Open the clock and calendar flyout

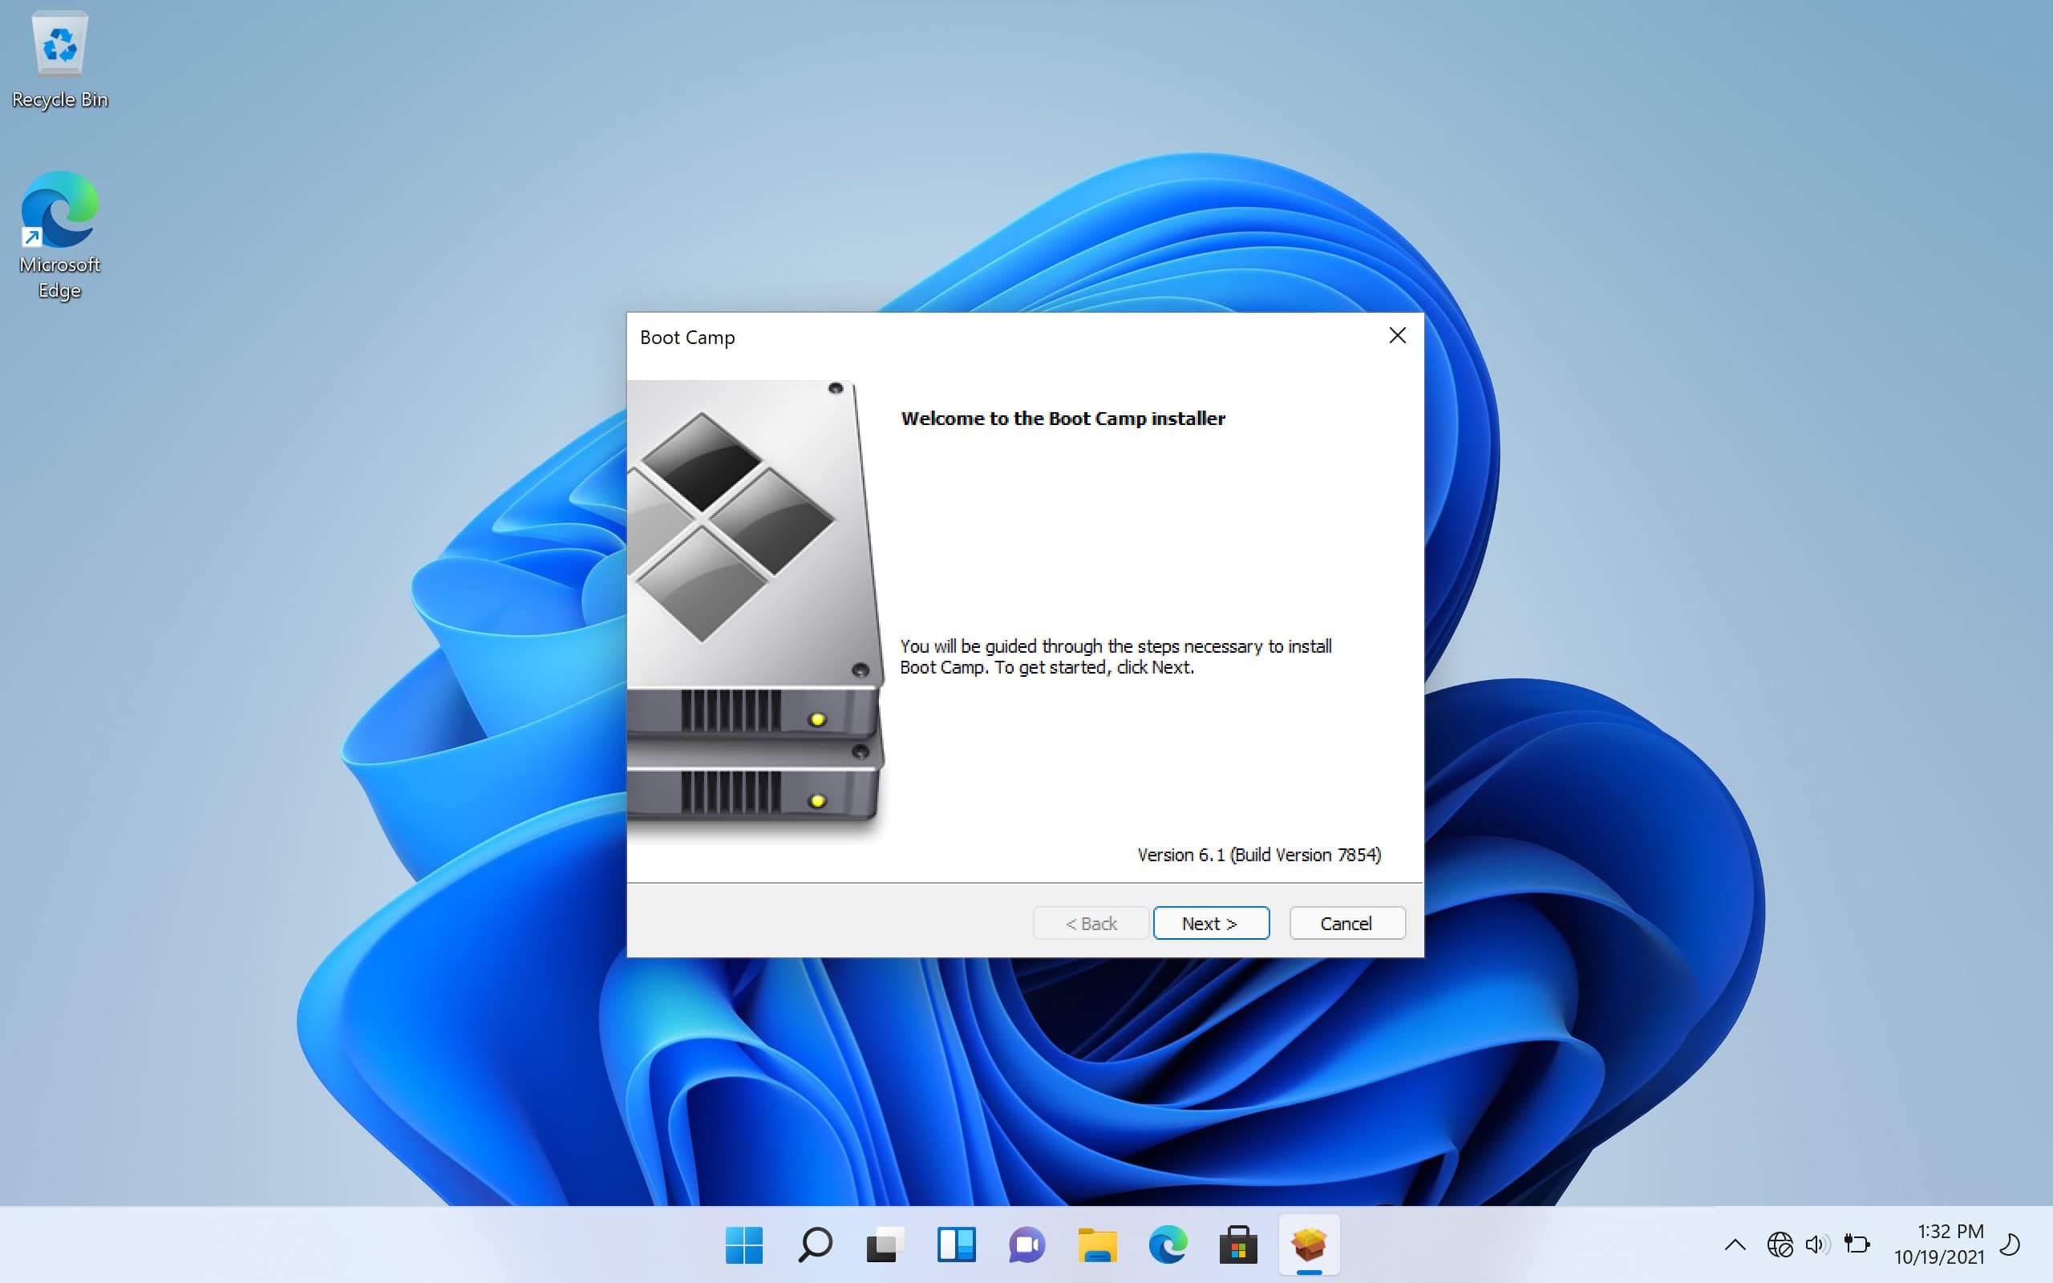tap(1947, 1245)
